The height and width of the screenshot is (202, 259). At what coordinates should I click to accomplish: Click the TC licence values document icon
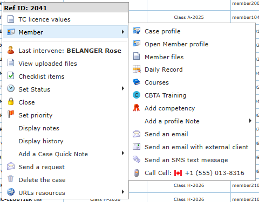pos(11,19)
